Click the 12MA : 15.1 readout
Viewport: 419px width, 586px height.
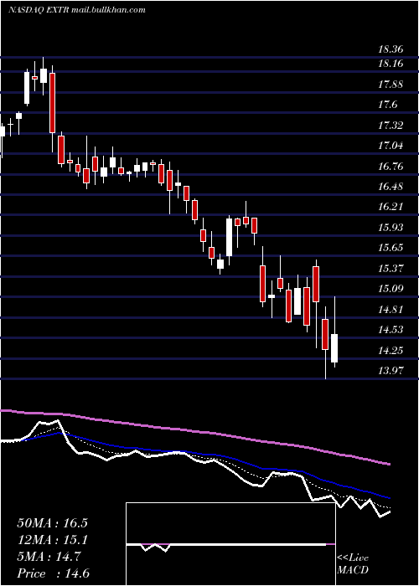52,540
